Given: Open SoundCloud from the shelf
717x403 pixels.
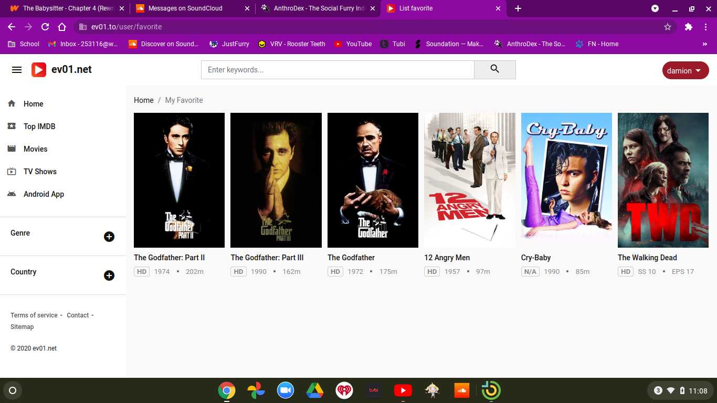Looking at the screenshot, I should (x=461, y=390).
